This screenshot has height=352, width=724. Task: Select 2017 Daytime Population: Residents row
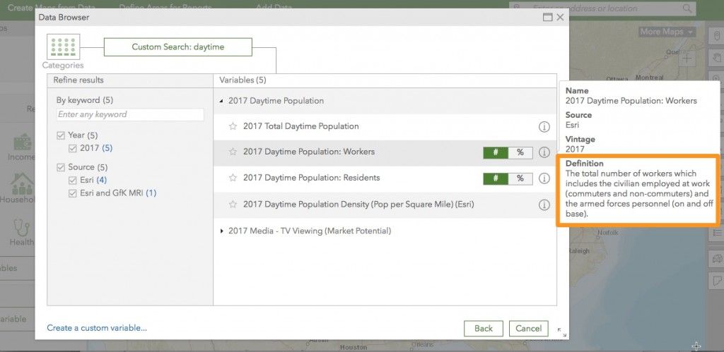[384, 178]
